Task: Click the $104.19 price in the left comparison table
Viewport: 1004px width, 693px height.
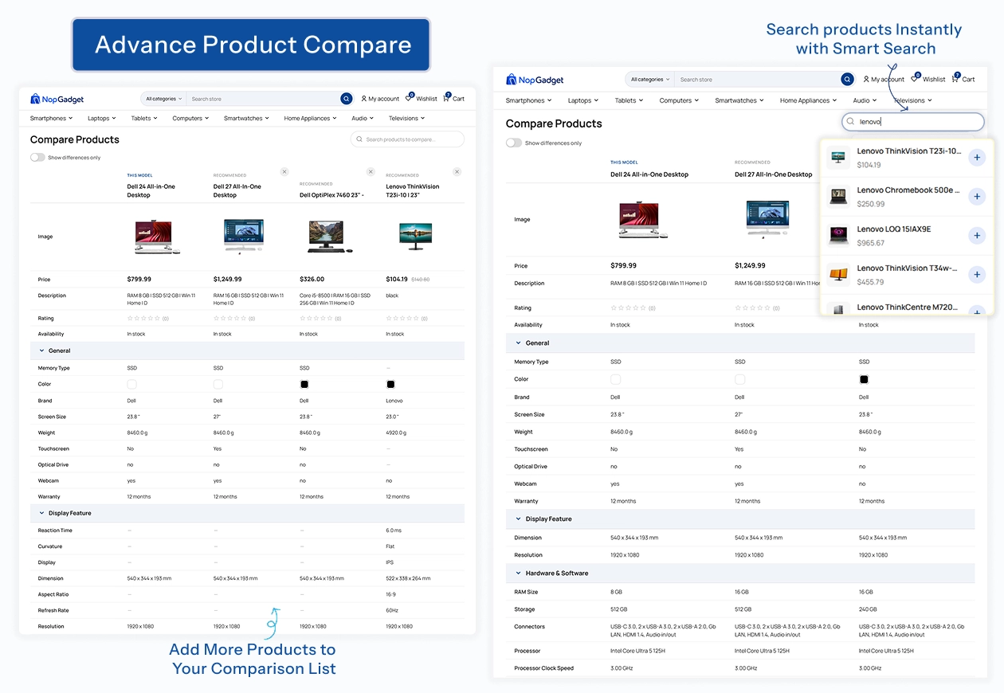Action: coord(397,280)
